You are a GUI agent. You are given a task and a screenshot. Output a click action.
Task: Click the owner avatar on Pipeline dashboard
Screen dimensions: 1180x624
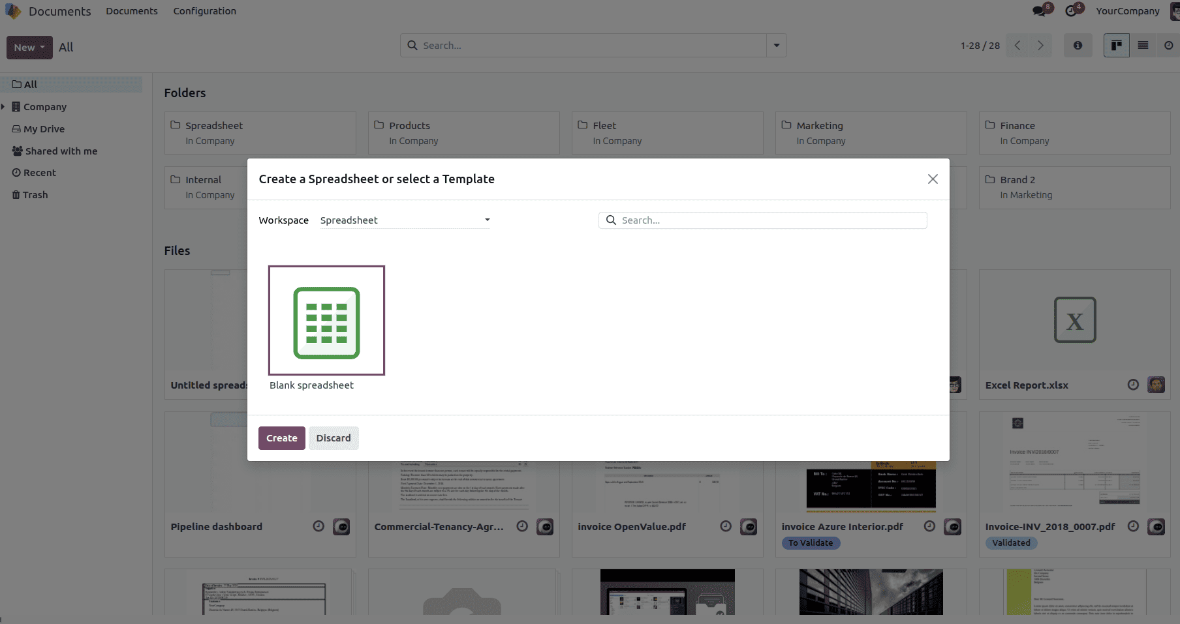click(341, 526)
